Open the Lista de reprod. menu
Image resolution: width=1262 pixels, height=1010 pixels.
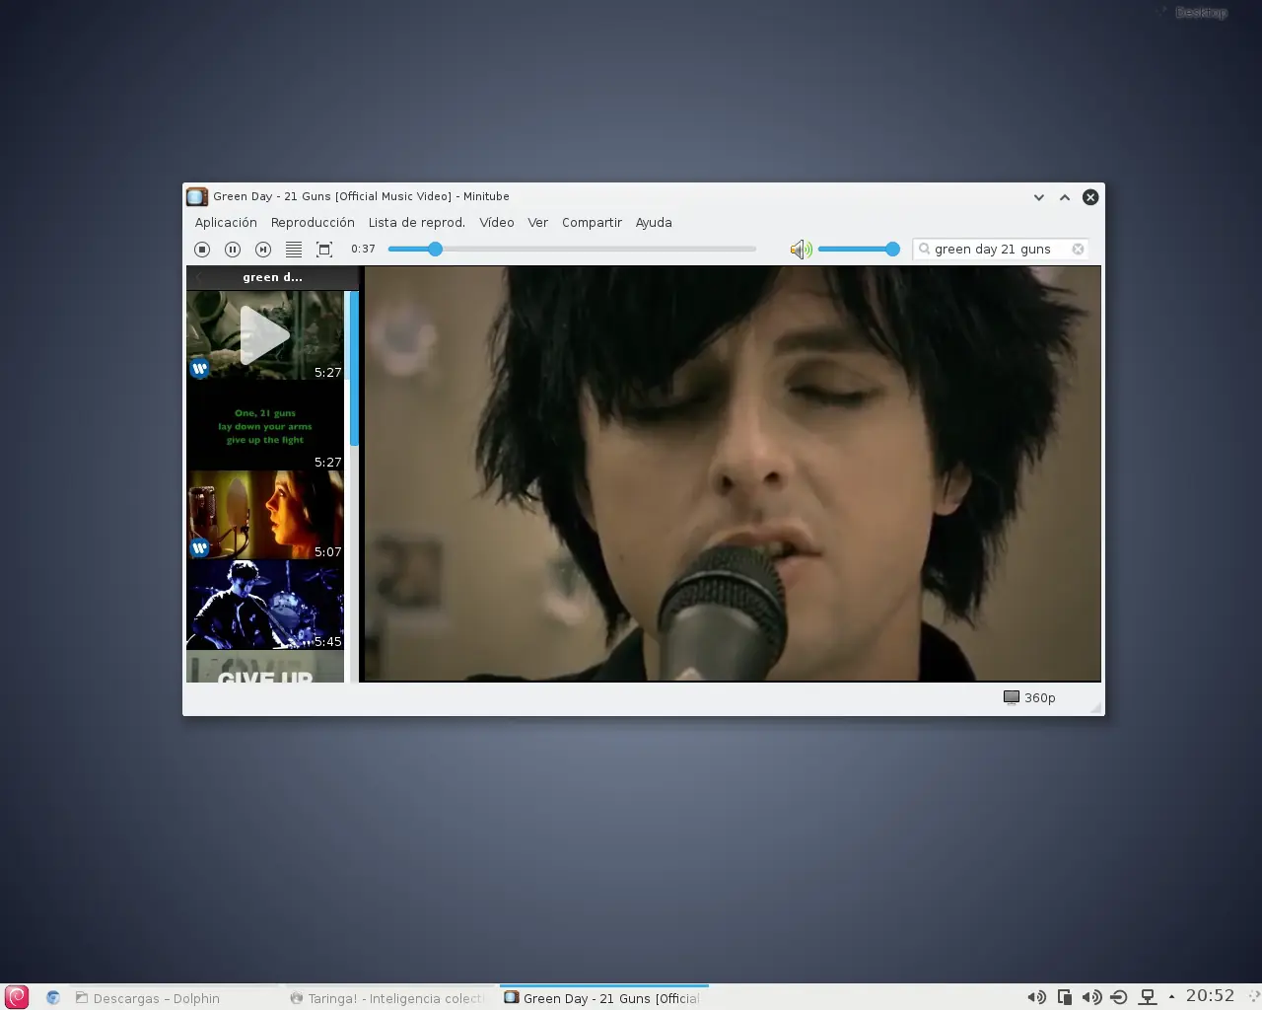click(417, 223)
